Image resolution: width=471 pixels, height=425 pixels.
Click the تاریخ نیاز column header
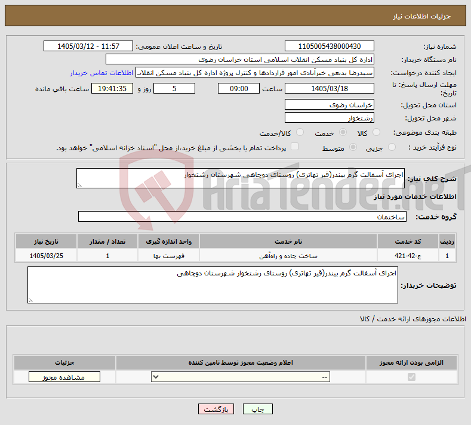[x=46, y=241]
